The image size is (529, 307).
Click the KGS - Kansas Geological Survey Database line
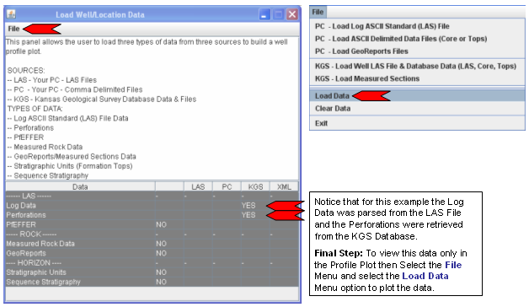pyautogui.click(x=102, y=100)
